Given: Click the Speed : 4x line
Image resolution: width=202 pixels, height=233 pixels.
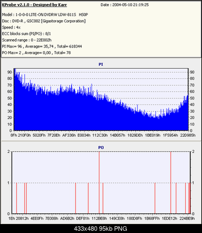Looking at the screenshot, I should point(11,27).
